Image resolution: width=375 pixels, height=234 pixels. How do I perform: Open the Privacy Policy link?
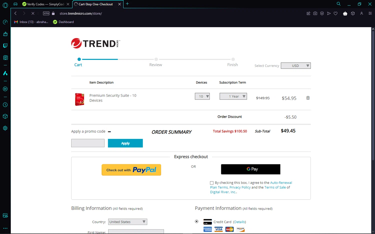pyautogui.click(x=240, y=187)
